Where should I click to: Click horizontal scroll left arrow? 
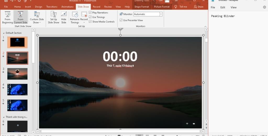pyautogui.click(x=38, y=131)
